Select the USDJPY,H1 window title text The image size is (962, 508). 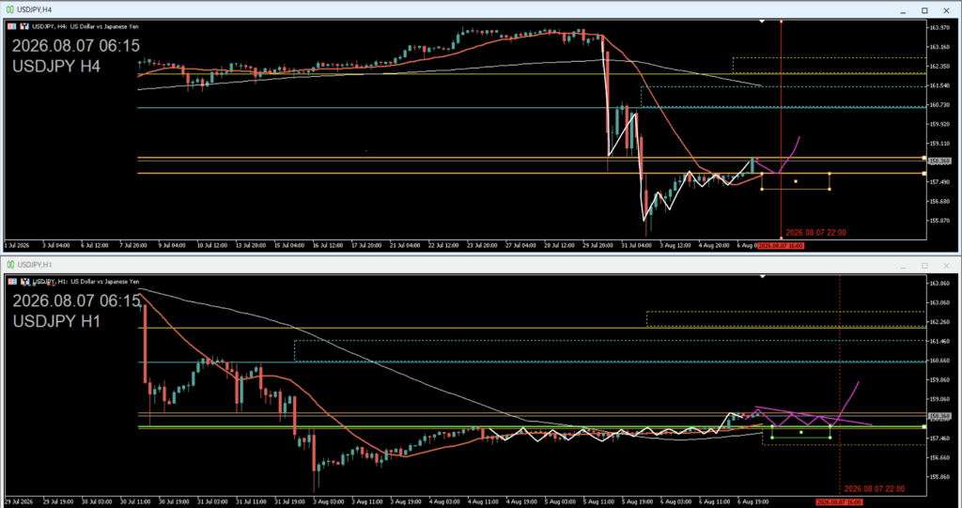point(35,265)
